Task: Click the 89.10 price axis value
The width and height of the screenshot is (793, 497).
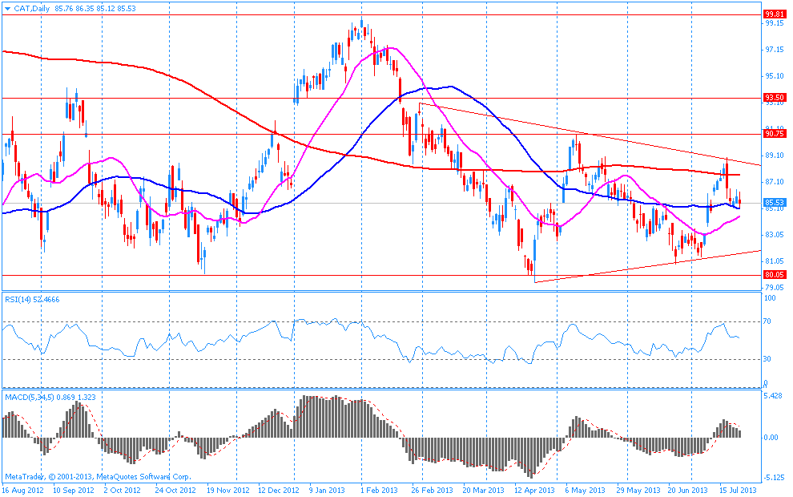Action: (775, 156)
